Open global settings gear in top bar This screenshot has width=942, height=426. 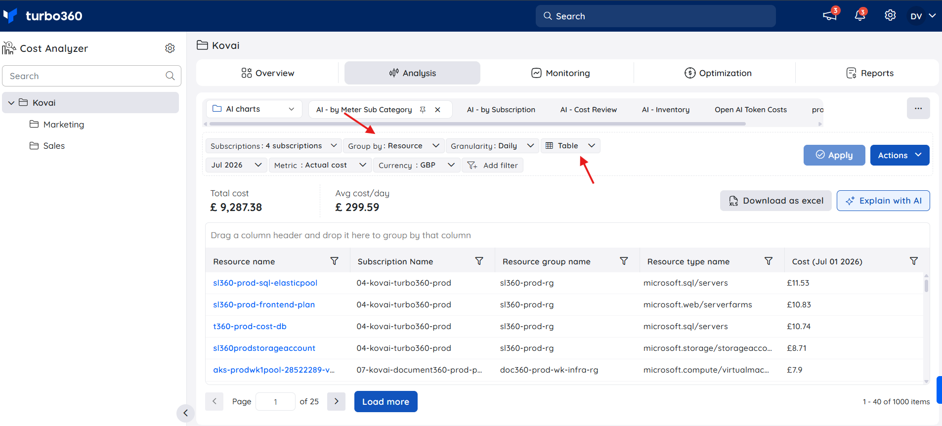[x=890, y=15]
